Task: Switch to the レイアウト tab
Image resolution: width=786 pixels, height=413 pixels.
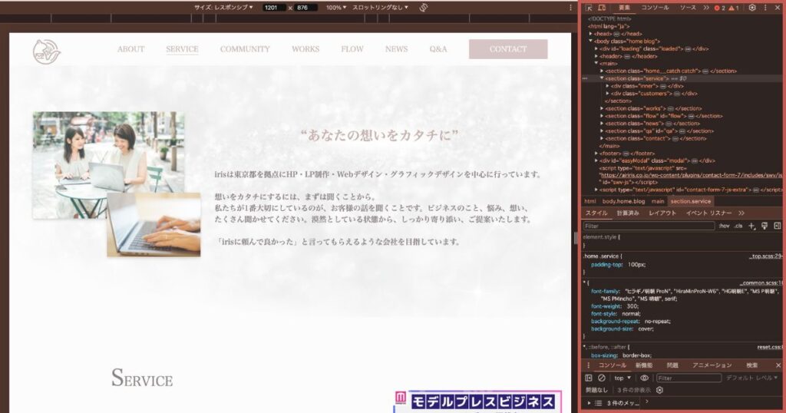Action: (x=662, y=213)
